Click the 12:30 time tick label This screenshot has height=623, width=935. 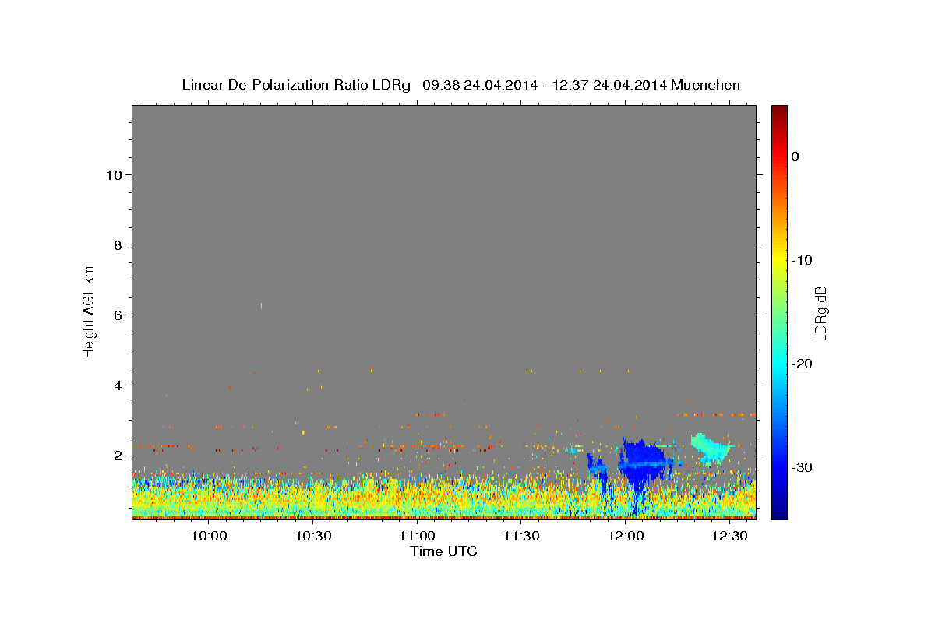pyautogui.click(x=729, y=537)
